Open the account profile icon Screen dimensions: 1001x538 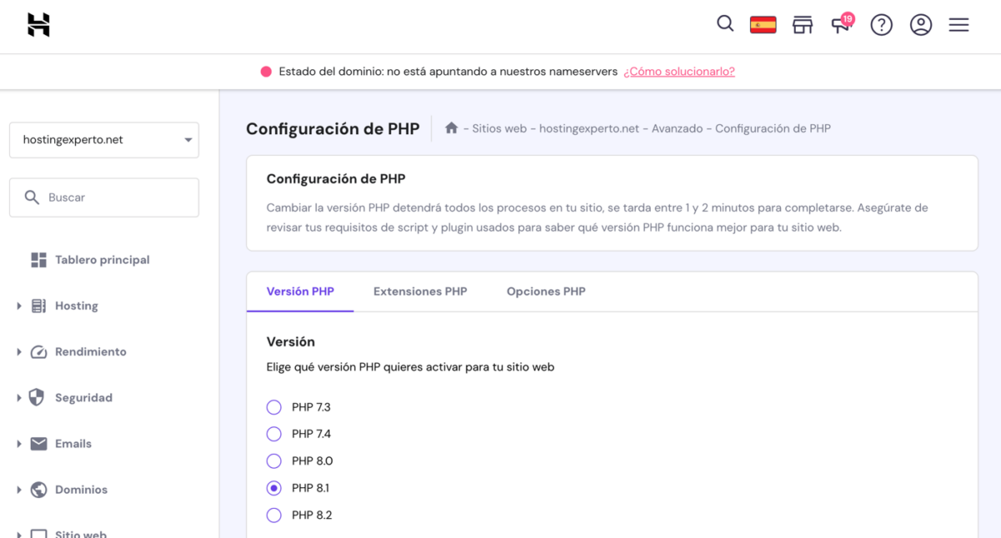pos(921,25)
